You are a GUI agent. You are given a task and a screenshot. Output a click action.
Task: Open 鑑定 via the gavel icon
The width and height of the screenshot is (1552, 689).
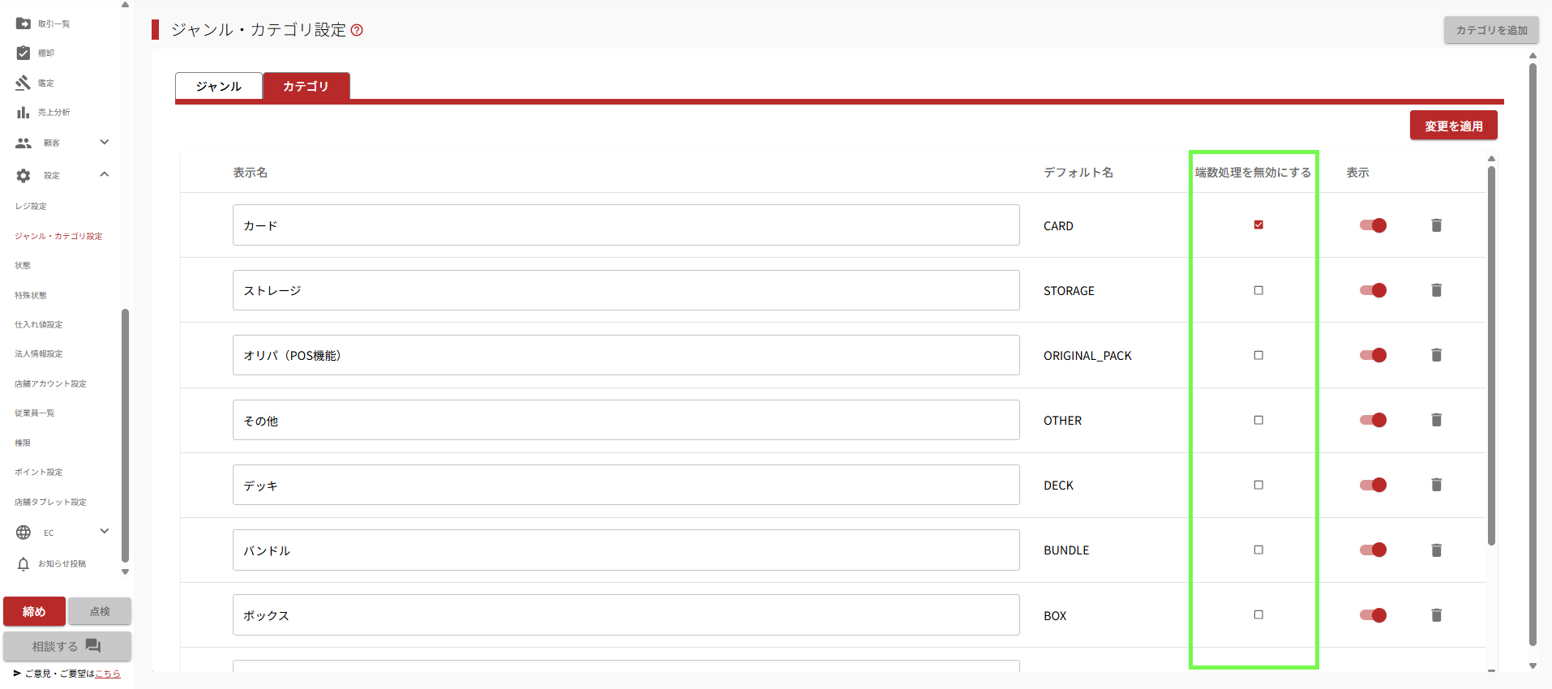point(24,83)
